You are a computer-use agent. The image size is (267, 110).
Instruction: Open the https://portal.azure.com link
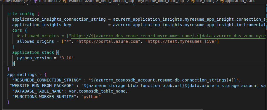(108, 41)
